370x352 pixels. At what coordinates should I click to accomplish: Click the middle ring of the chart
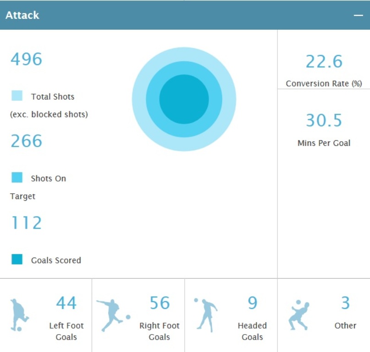point(184,68)
